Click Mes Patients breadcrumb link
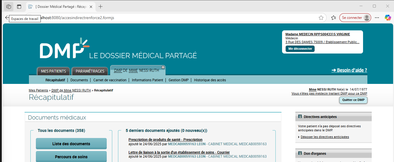 tap(38, 90)
